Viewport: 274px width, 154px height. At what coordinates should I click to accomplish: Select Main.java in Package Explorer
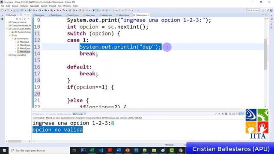(24, 42)
